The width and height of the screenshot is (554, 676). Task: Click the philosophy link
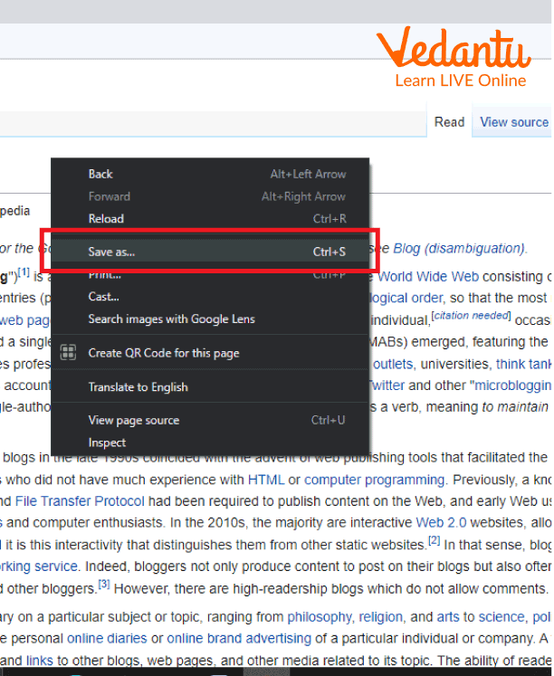click(x=319, y=617)
